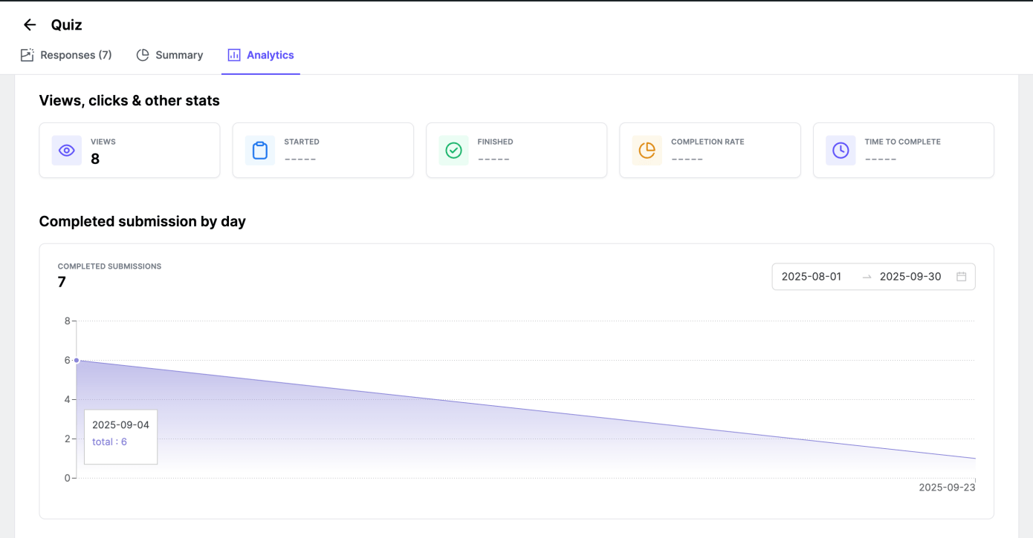Click the Summary pie chart icon

click(143, 55)
